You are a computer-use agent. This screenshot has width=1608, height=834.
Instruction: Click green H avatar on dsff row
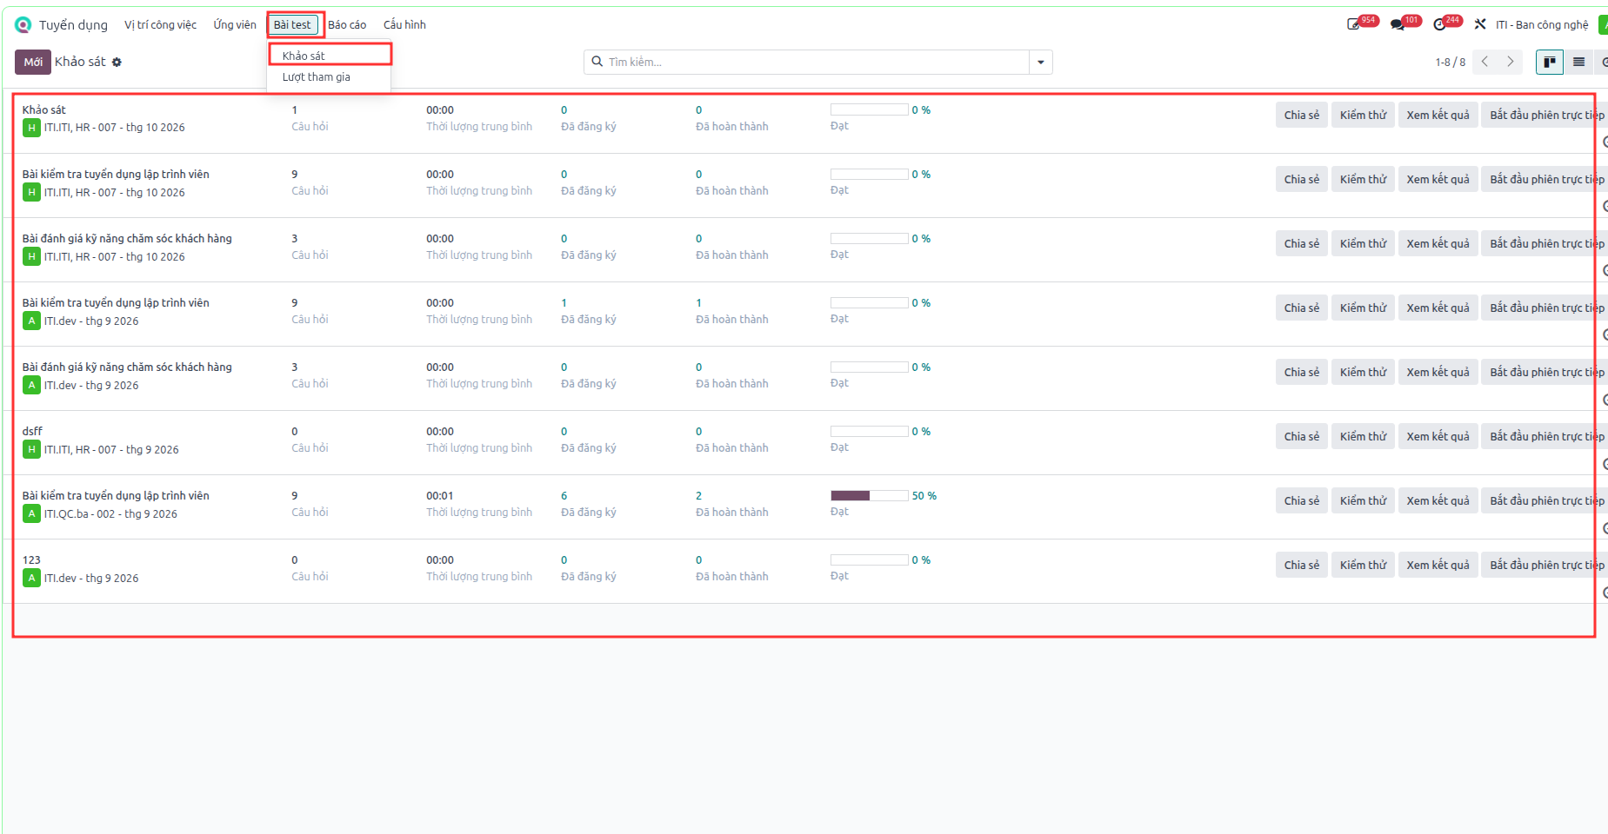tap(31, 449)
